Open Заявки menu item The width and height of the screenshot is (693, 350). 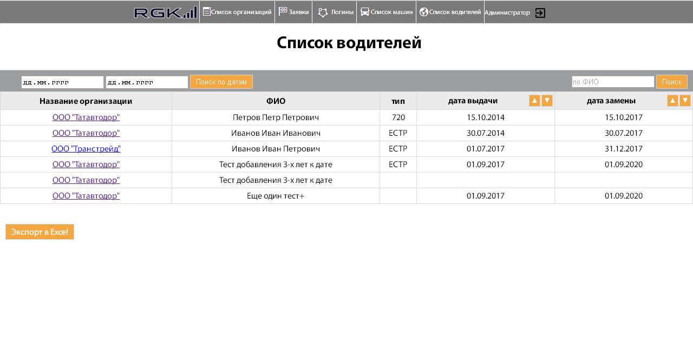point(293,12)
